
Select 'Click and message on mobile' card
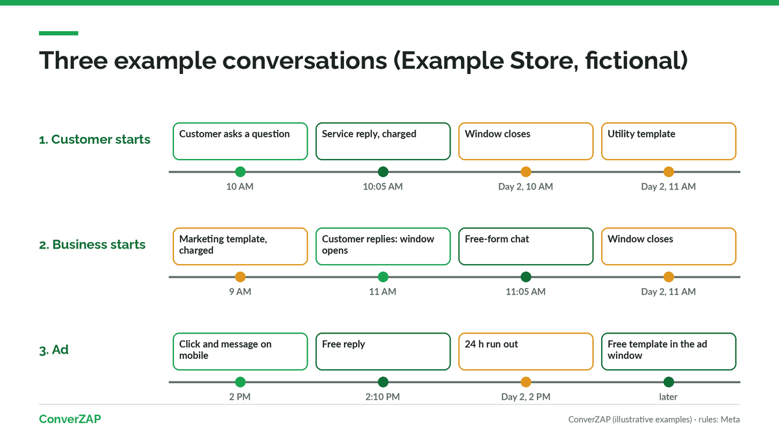click(x=240, y=351)
